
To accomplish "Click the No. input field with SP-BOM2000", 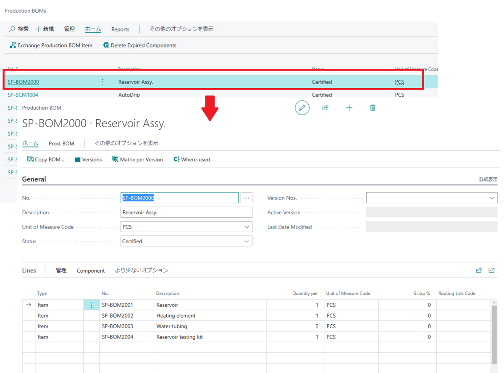I will (x=180, y=198).
